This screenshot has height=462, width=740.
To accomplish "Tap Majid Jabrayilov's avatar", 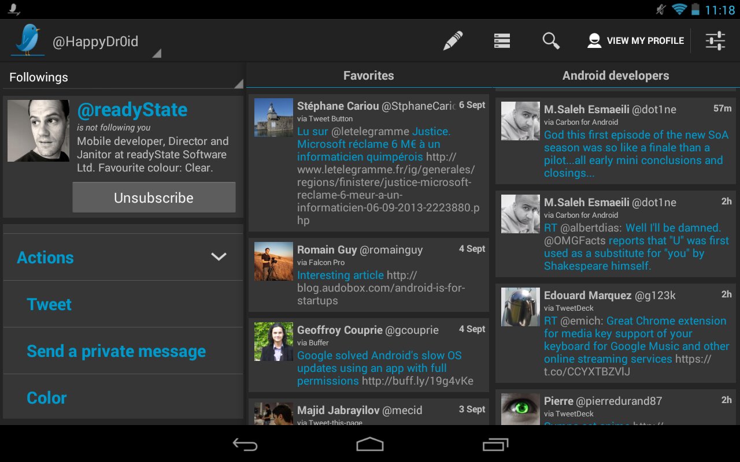I will [x=273, y=414].
